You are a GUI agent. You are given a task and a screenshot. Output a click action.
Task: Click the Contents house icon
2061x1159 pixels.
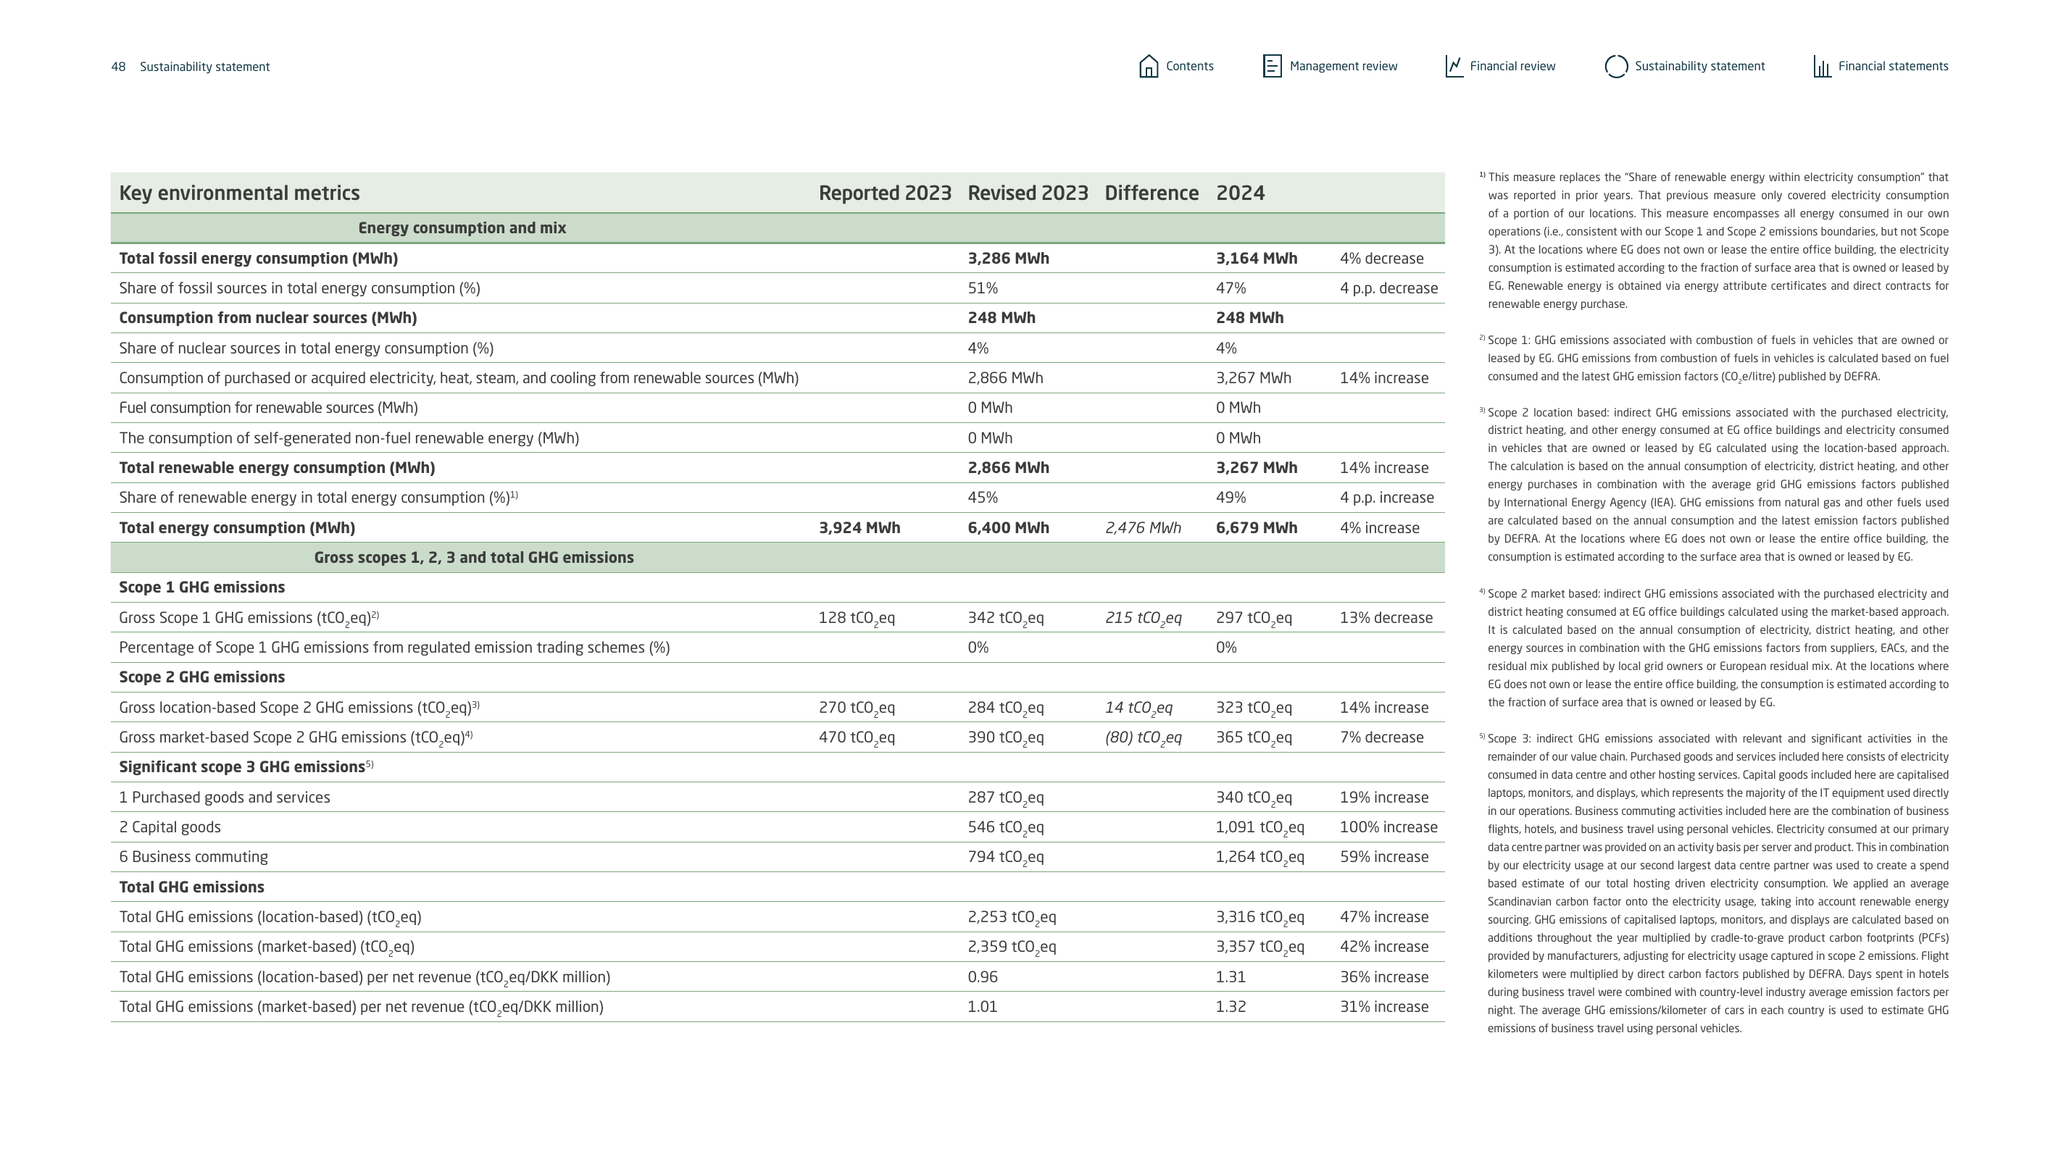[x=1148, y=67]
